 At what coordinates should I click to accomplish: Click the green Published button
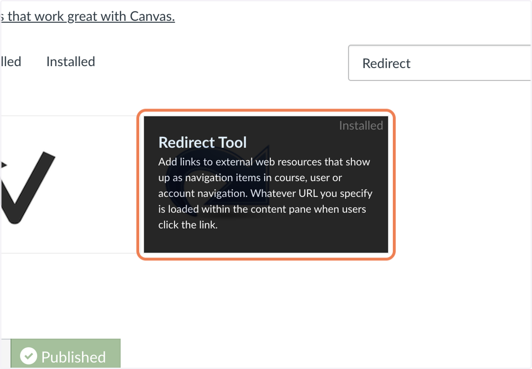tap(66, 354)
